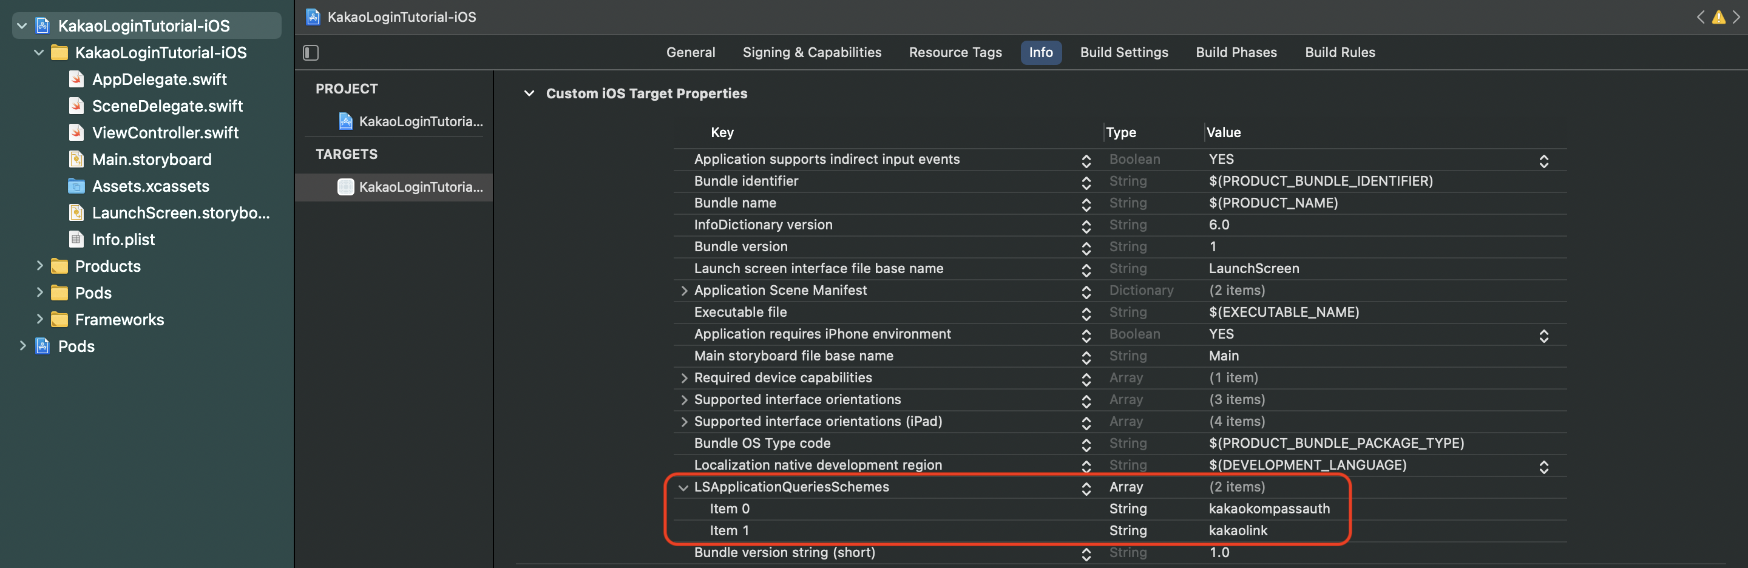This screenshot has height=568, width=1748.
Task: Click the KakaoLoginTutorial-iOS group folder icon
Action: [x=59, y=52]
